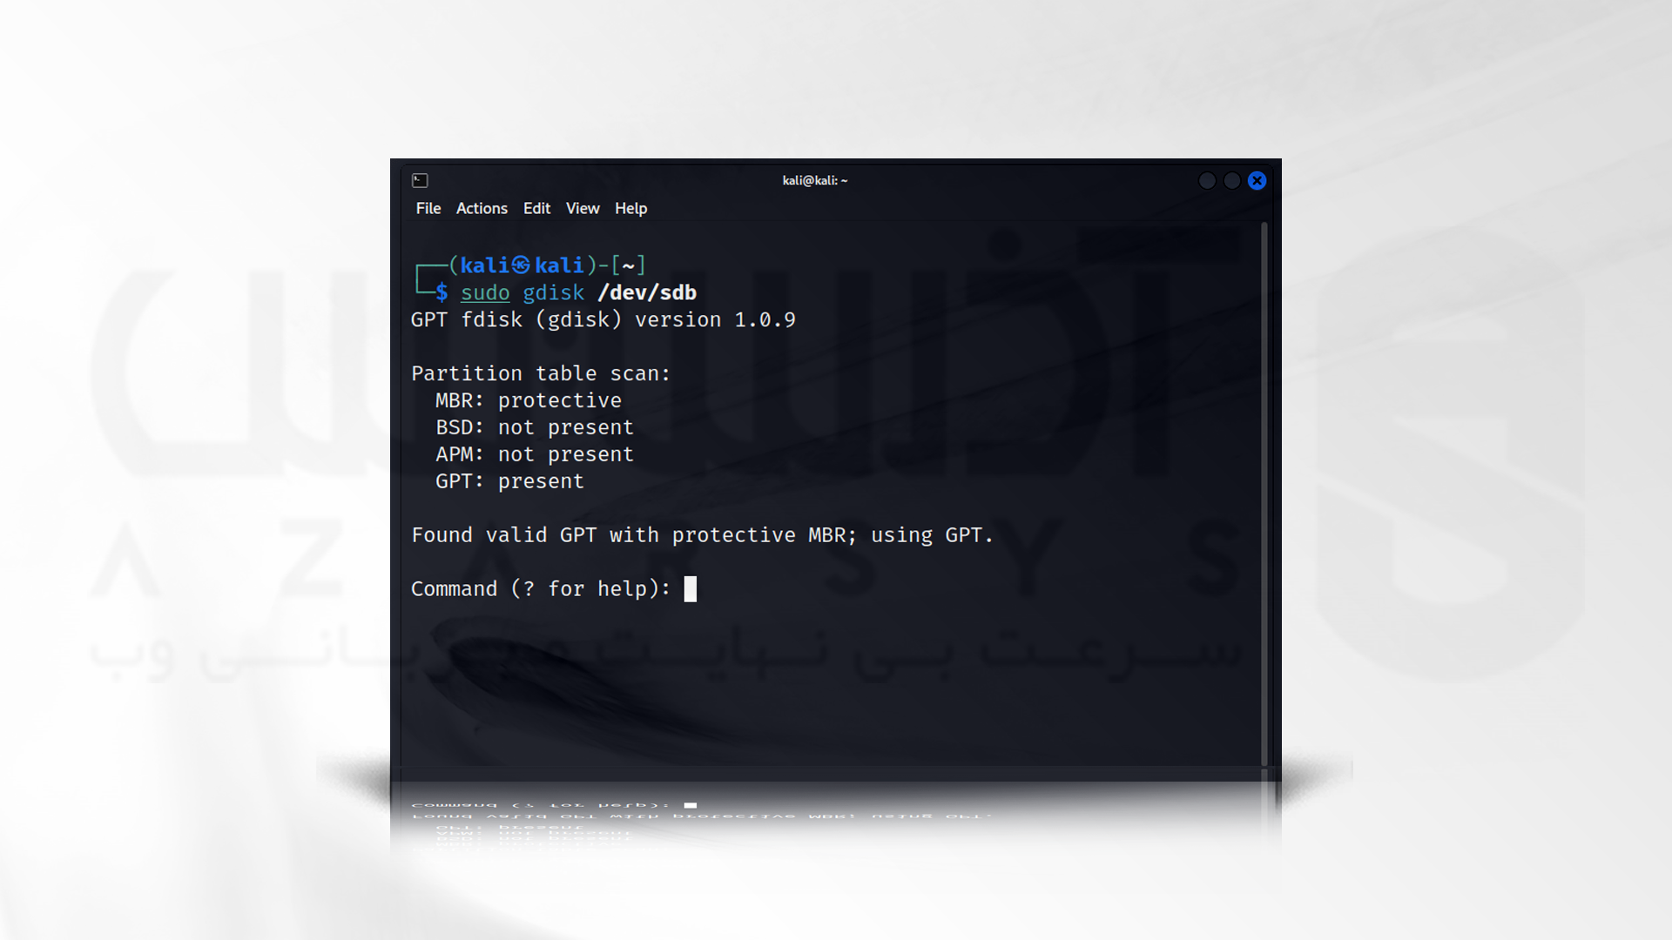Select the first window control dot
Viewport: 1672px width, 940px height.
click(1207, 180)
